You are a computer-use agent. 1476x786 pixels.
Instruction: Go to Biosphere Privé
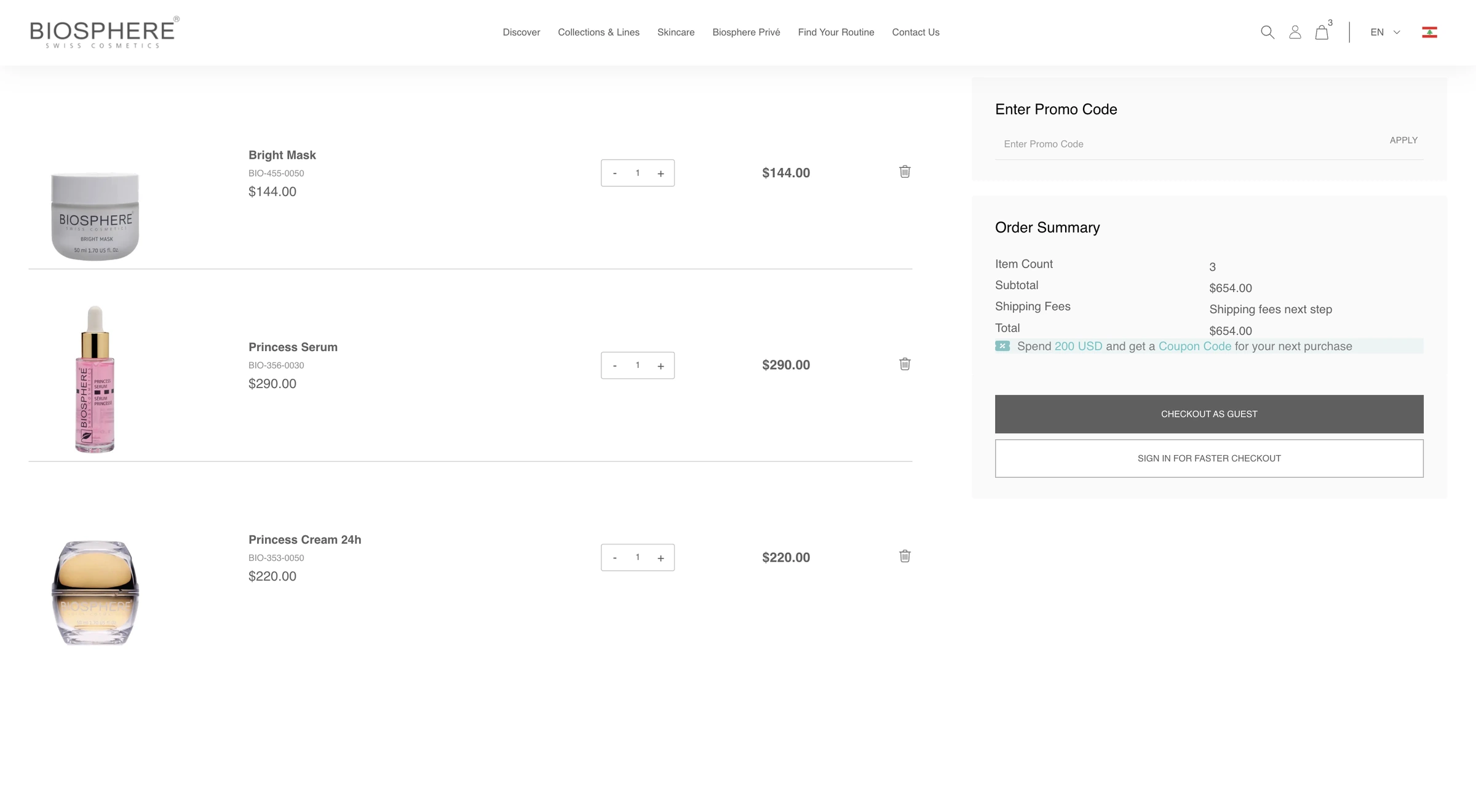746,32
